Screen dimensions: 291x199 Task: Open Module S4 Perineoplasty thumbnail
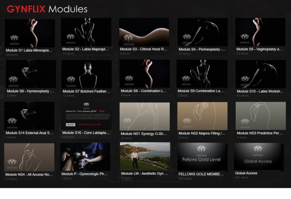pyautogui.click(x=203, y=32)
